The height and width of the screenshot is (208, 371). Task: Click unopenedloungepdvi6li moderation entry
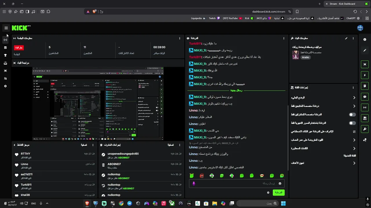(142, 156)
